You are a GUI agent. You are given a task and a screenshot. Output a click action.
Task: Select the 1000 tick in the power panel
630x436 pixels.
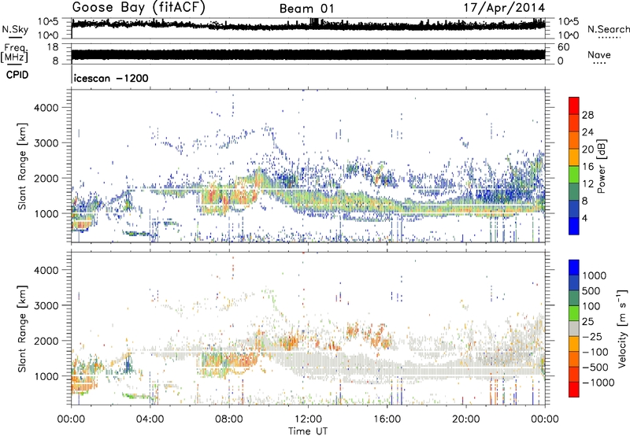pos(46,213)
